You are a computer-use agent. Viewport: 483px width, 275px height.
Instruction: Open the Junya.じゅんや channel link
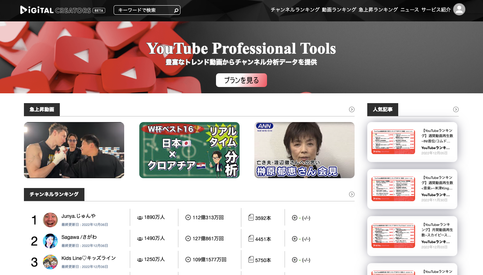(78, 216)
